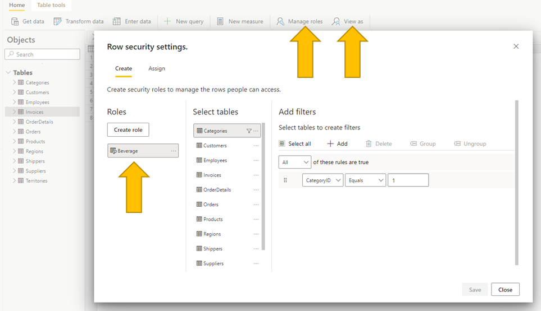Select Products table in Objects pane
The image size is (541, 311).
point(35,141)
